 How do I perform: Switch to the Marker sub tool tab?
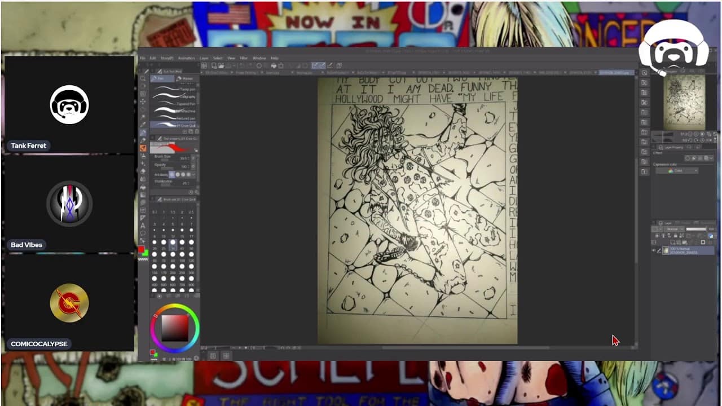(x=186, y=79)
